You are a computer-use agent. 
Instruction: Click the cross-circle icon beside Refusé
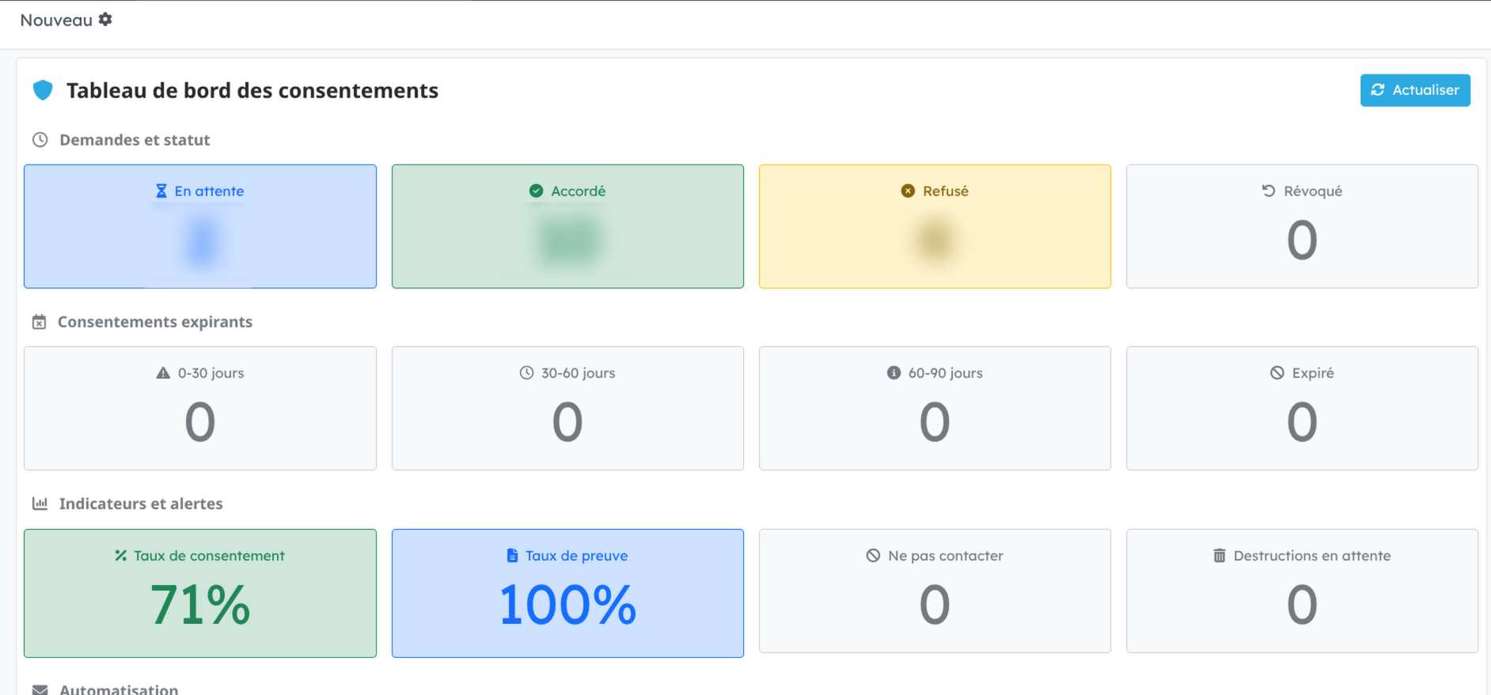[x=908, y=191]
